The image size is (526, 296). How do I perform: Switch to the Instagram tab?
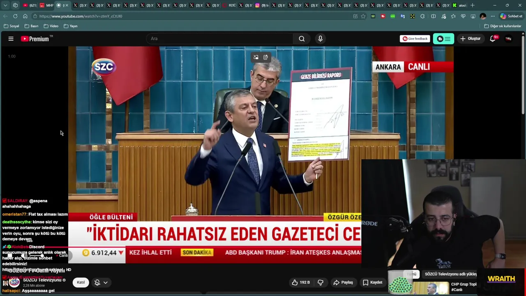point(262,5)
